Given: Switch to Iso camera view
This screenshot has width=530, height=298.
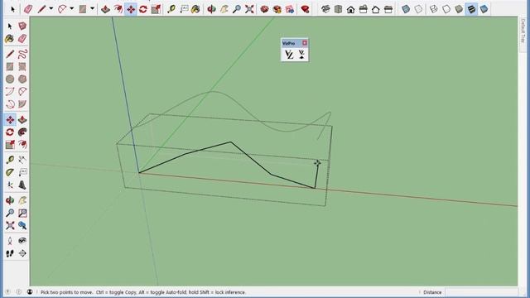Looking at the screenshot, I should 325,9.
